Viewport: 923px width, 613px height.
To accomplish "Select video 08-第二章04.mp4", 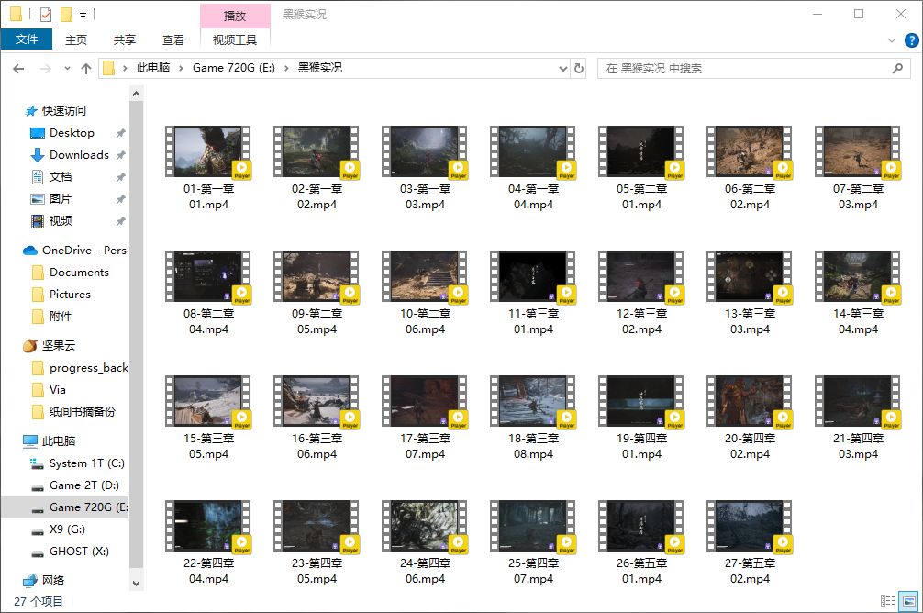I will pos(208,294).
